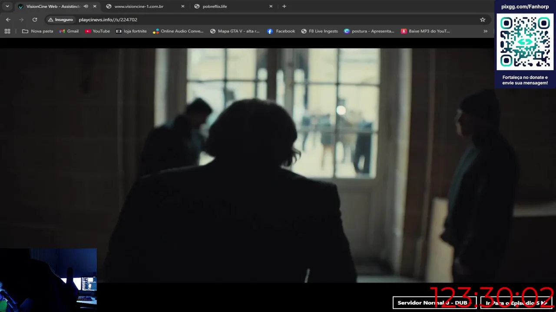Close the VisionCine Web tab
Image resolution: width=556 pixels, height=312 pixels.
coord(95,6)
